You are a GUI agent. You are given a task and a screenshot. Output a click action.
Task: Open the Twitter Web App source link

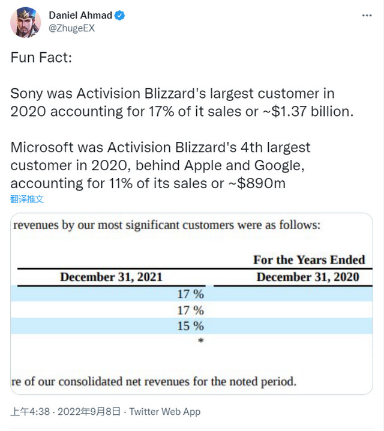165,412
